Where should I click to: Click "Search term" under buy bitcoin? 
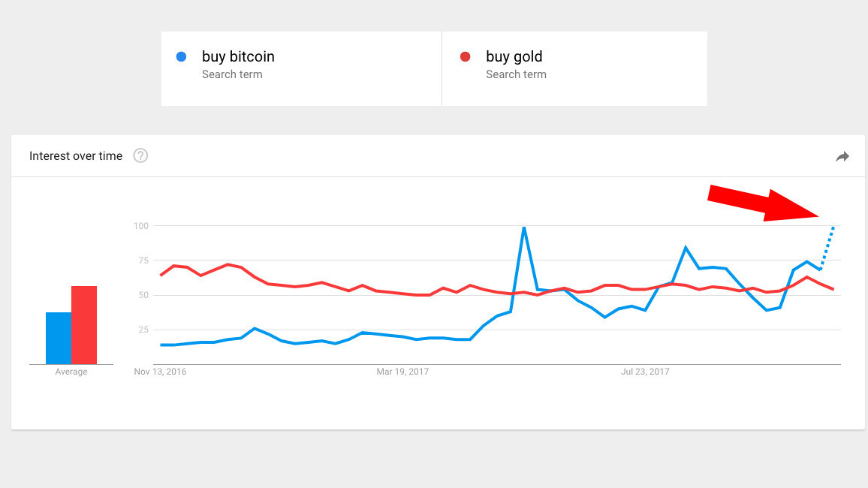232,74
